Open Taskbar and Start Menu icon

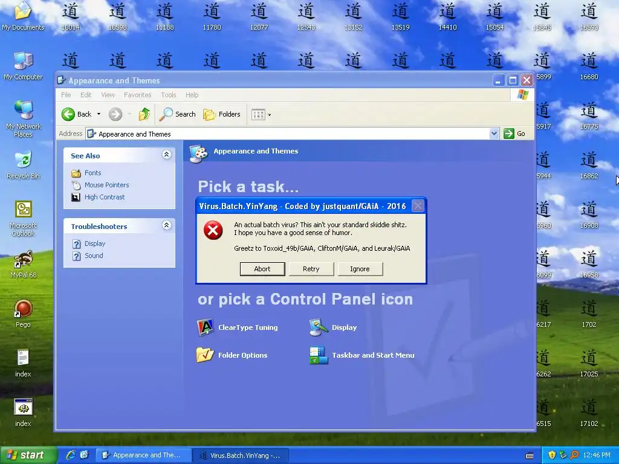[362, 355]
